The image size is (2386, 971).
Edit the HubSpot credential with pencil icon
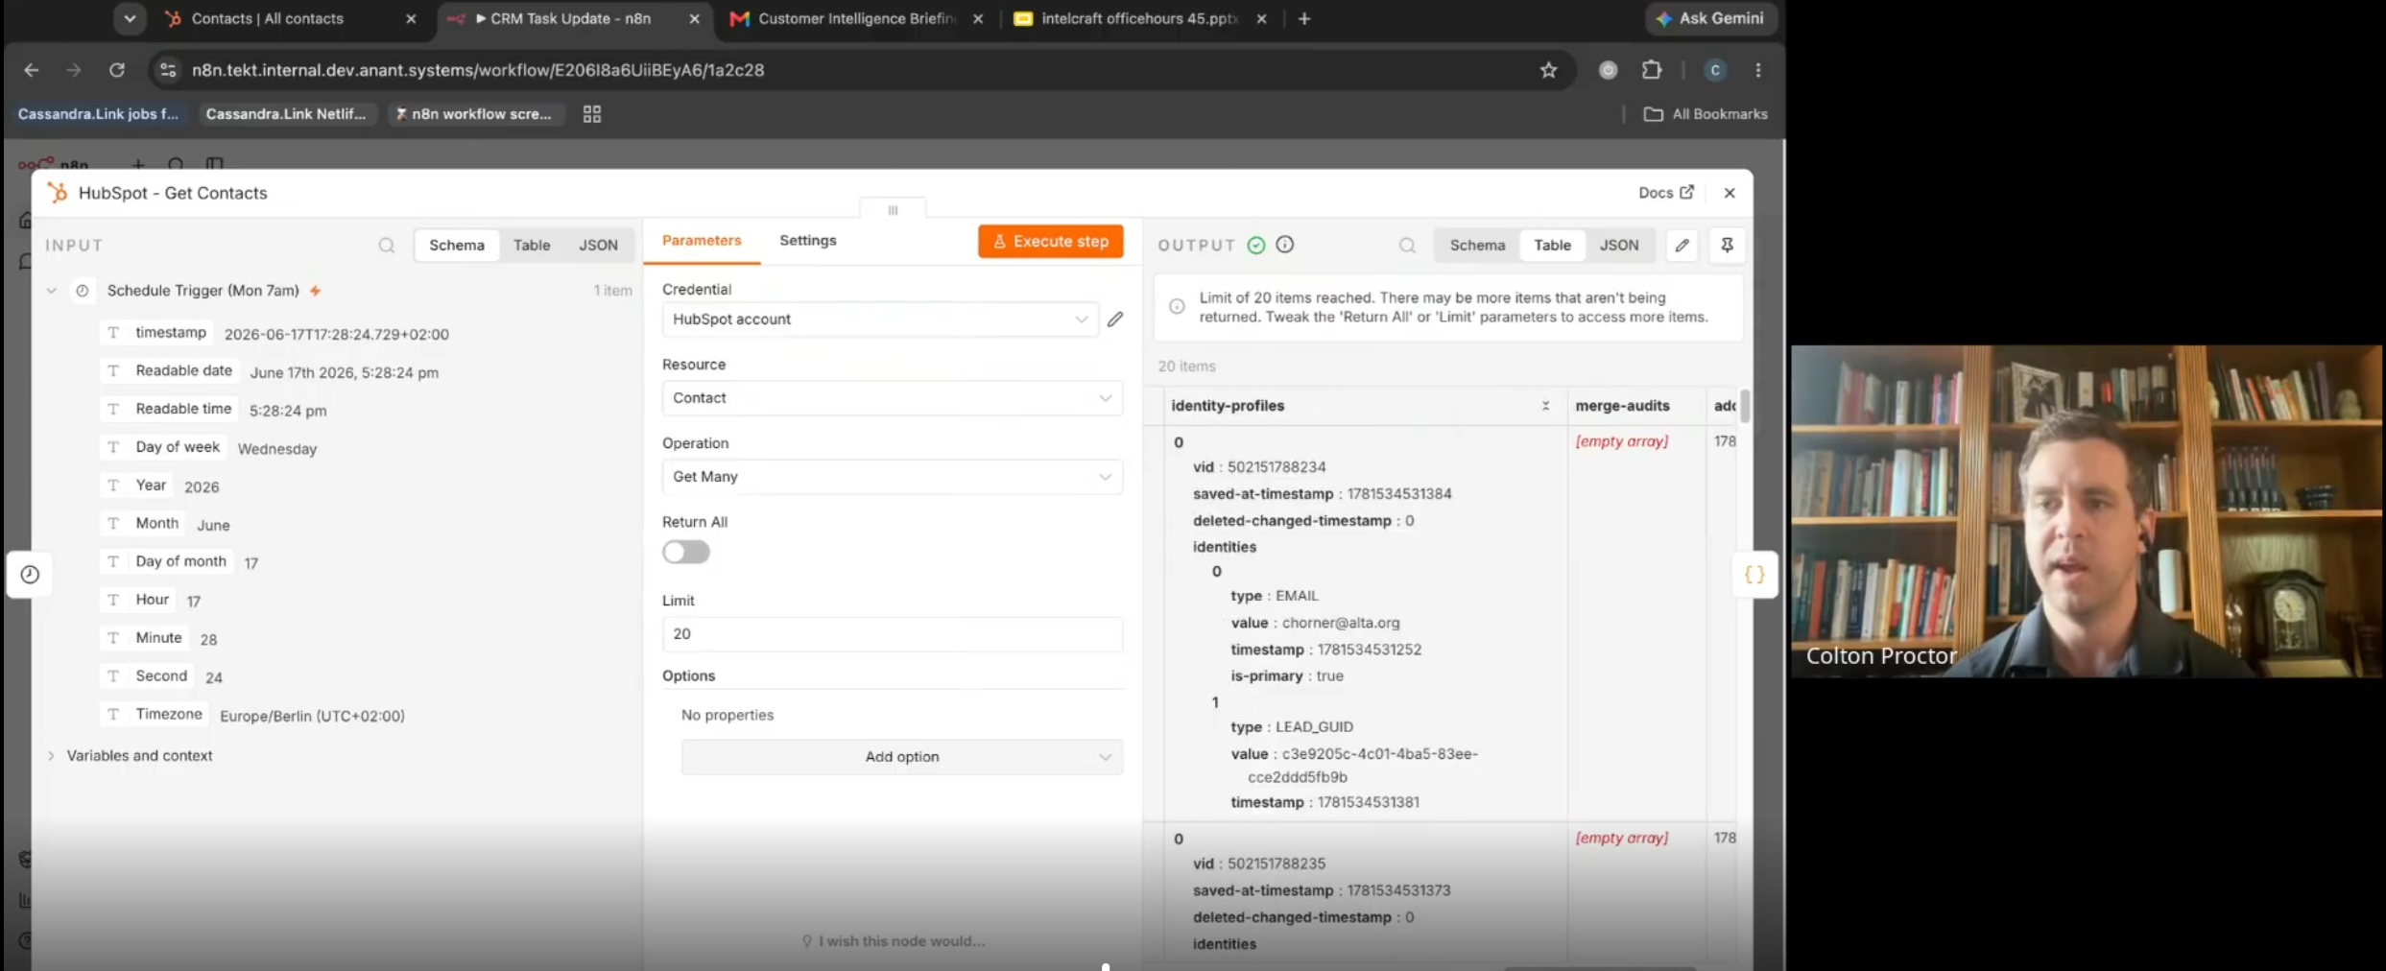(x=1115, y=320)
